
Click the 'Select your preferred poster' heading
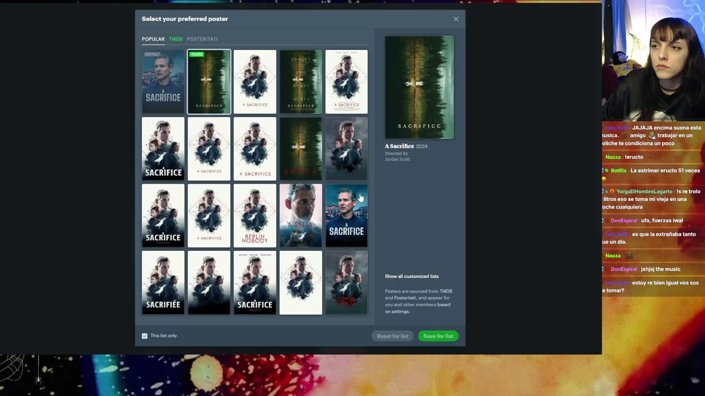tap(185, 19)
